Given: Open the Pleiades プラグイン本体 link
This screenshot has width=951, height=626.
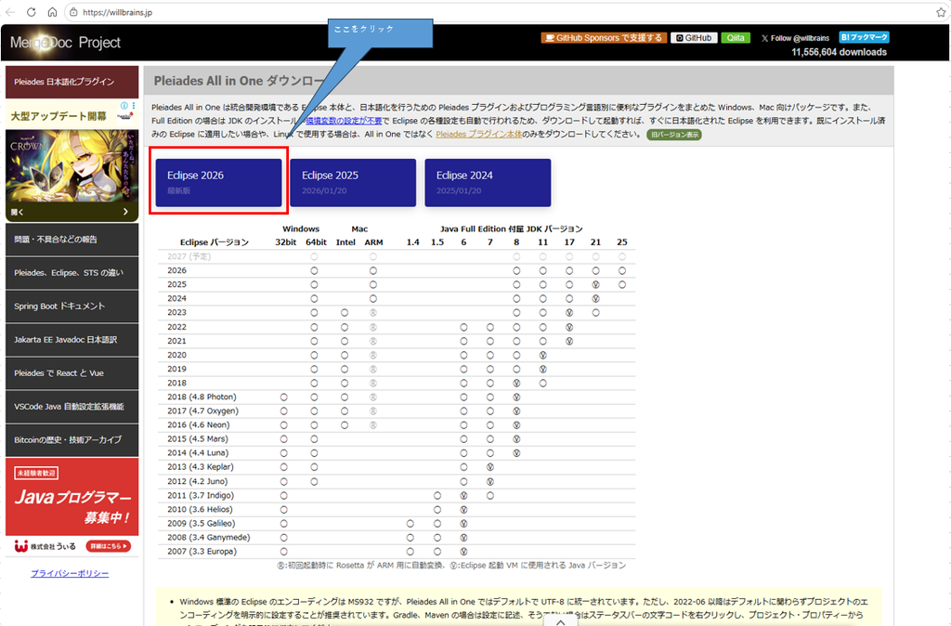Looking at the screenshot, I should [x=478, y=134].
